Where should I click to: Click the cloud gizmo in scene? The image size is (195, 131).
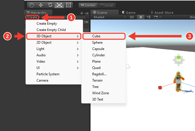point(128,66)
